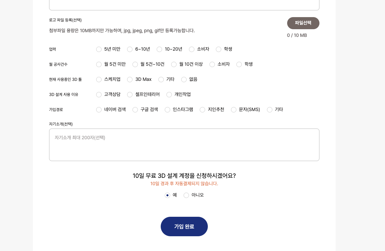The height and width of the screenshot is (251, 385).
Task: Select the 셀프인테리어 radio button
Action: point(130,95)
